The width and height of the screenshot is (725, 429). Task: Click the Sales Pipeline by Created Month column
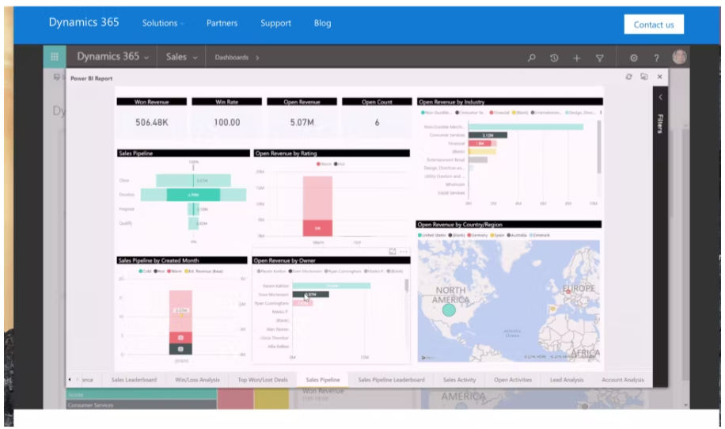(180, 322)
